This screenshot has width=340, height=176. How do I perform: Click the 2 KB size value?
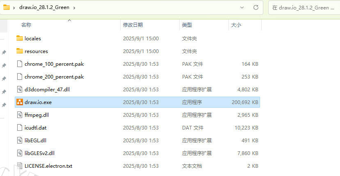tap(253, 166)
